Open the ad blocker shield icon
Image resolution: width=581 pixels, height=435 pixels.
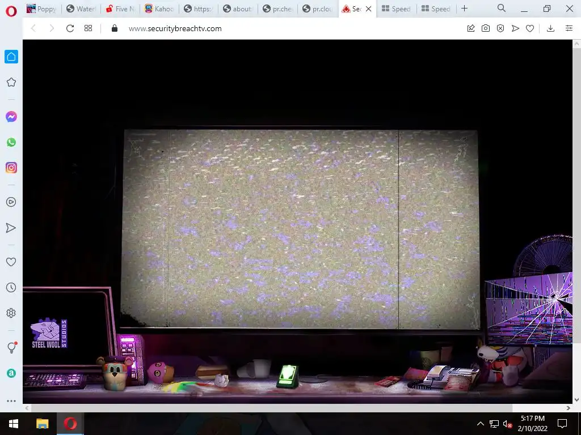[500, 28]
